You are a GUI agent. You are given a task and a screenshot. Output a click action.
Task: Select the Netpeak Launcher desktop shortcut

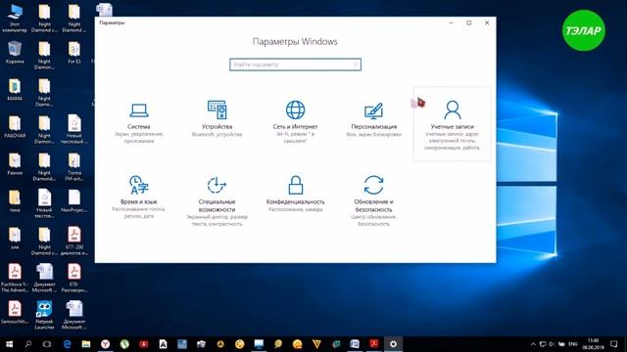(44, 315)
